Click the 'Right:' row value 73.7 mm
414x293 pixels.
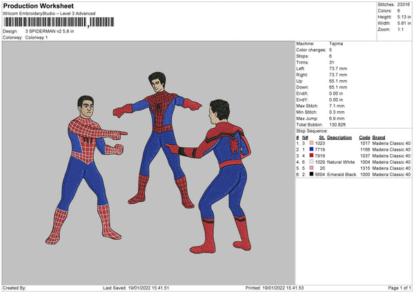point(338,75)
